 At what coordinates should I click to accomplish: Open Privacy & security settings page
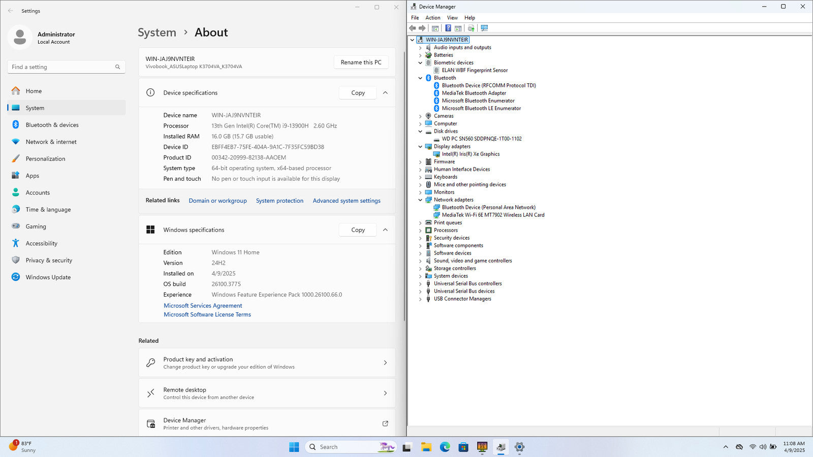[x=67, y=260]
